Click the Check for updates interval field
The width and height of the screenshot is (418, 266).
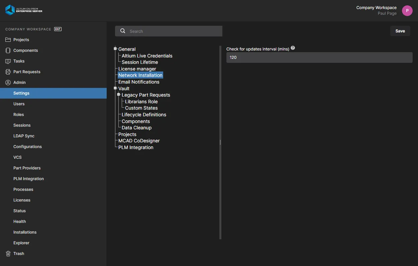coord(319,57)
